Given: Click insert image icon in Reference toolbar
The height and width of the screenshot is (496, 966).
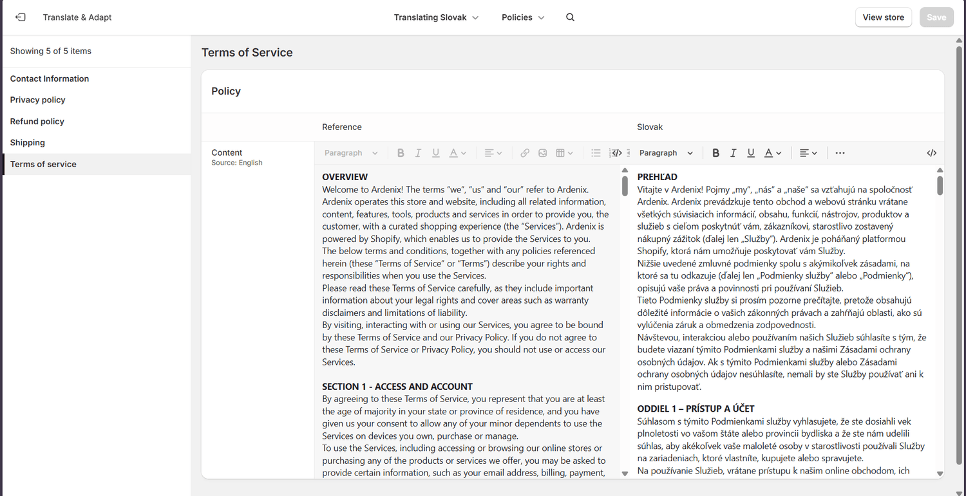Looking at the screenshot, I should pyautogui.click(x=543, y=153).
